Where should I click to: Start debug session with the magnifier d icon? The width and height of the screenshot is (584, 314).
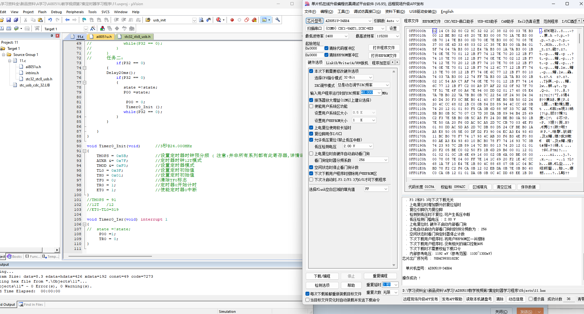(219, 20)
